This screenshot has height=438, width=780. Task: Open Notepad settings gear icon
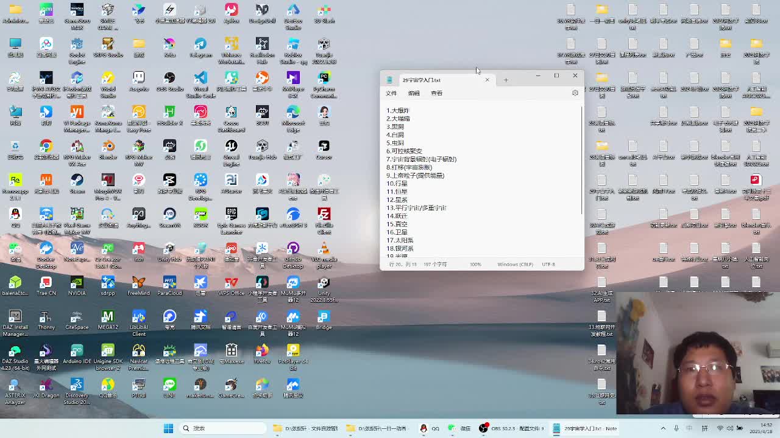coord(575,93)
